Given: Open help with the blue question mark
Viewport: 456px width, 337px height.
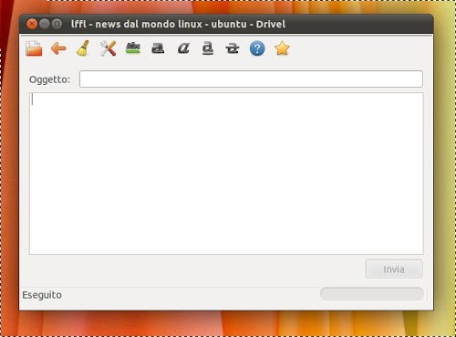Looking at the screenshot, I should point(257,48).
